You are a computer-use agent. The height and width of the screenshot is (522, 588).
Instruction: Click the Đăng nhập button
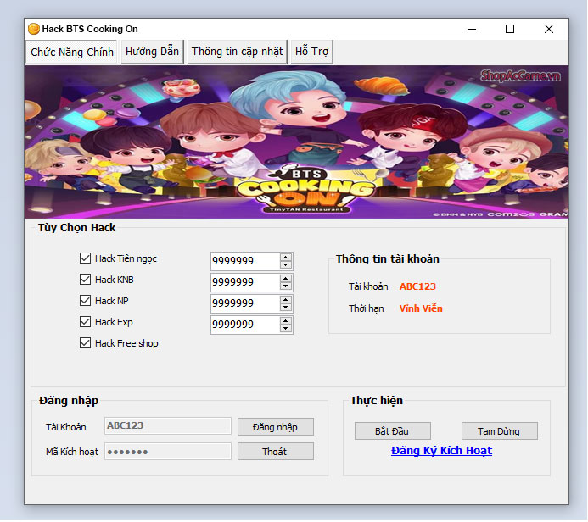(x=275, y=427)
